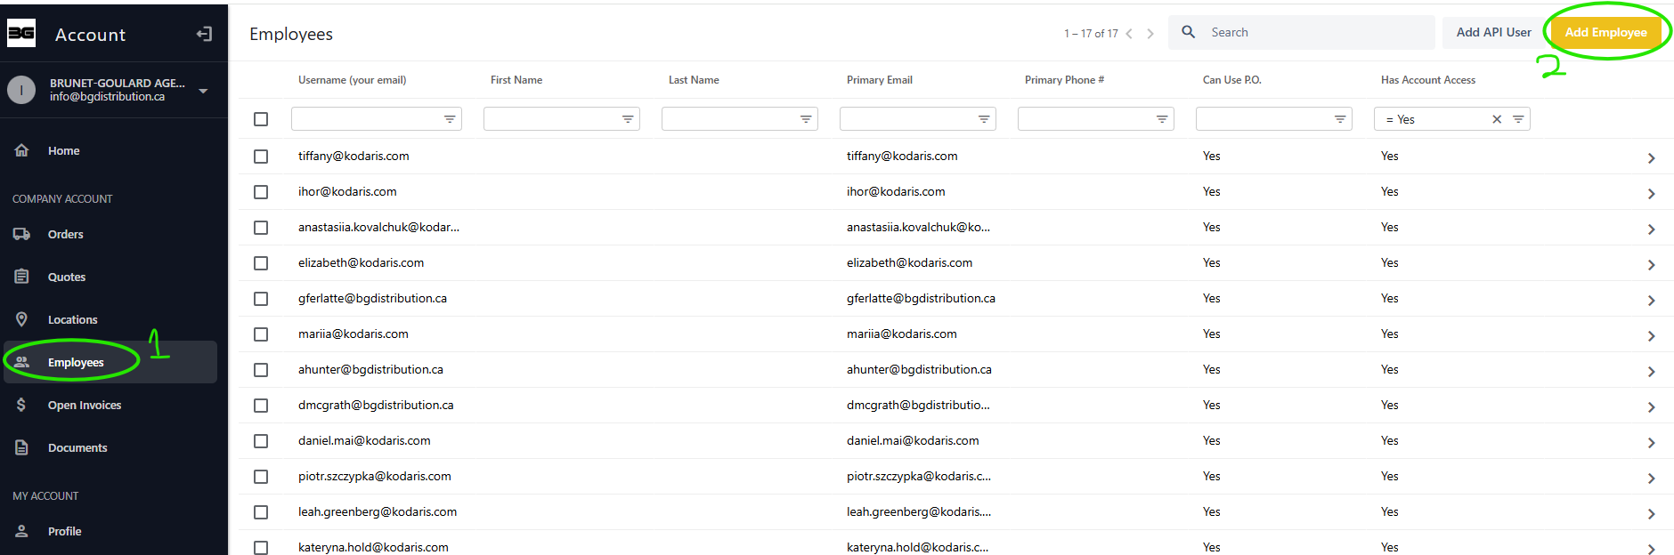Click the Add API User button

pyautogui.click(x=1493, y=32)
